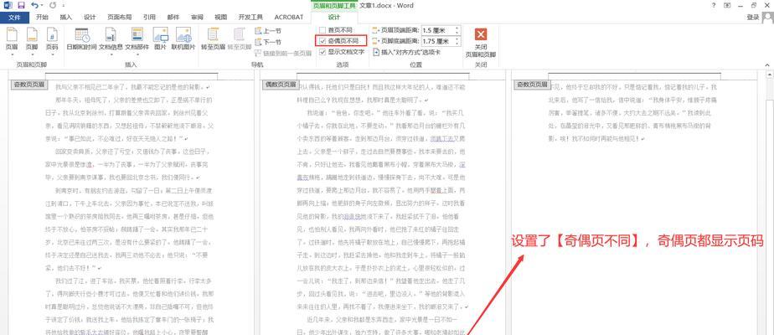
Task: Switch to the 邮件 Mailings tab
Action: 173,17
